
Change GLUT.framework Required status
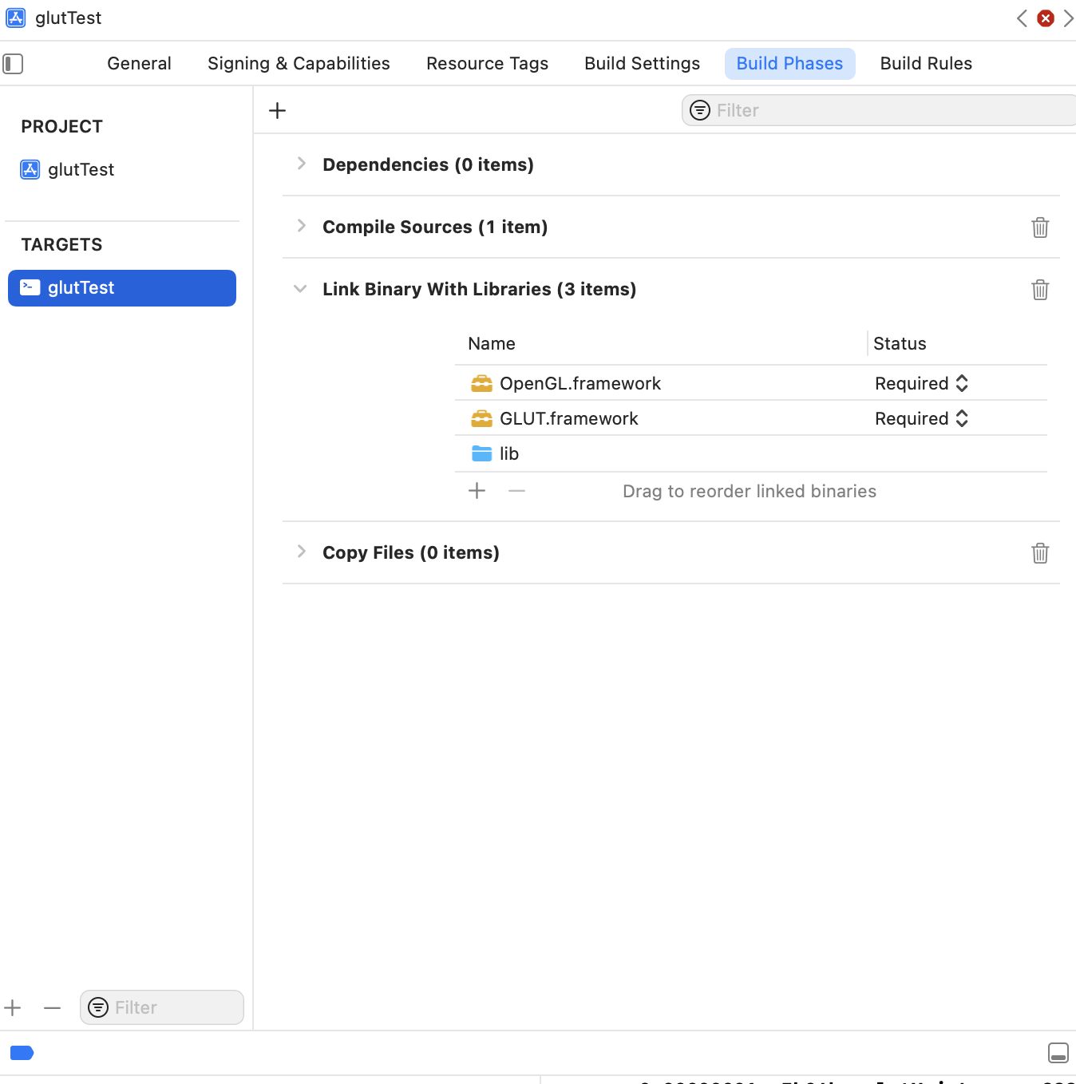(922, 418)
